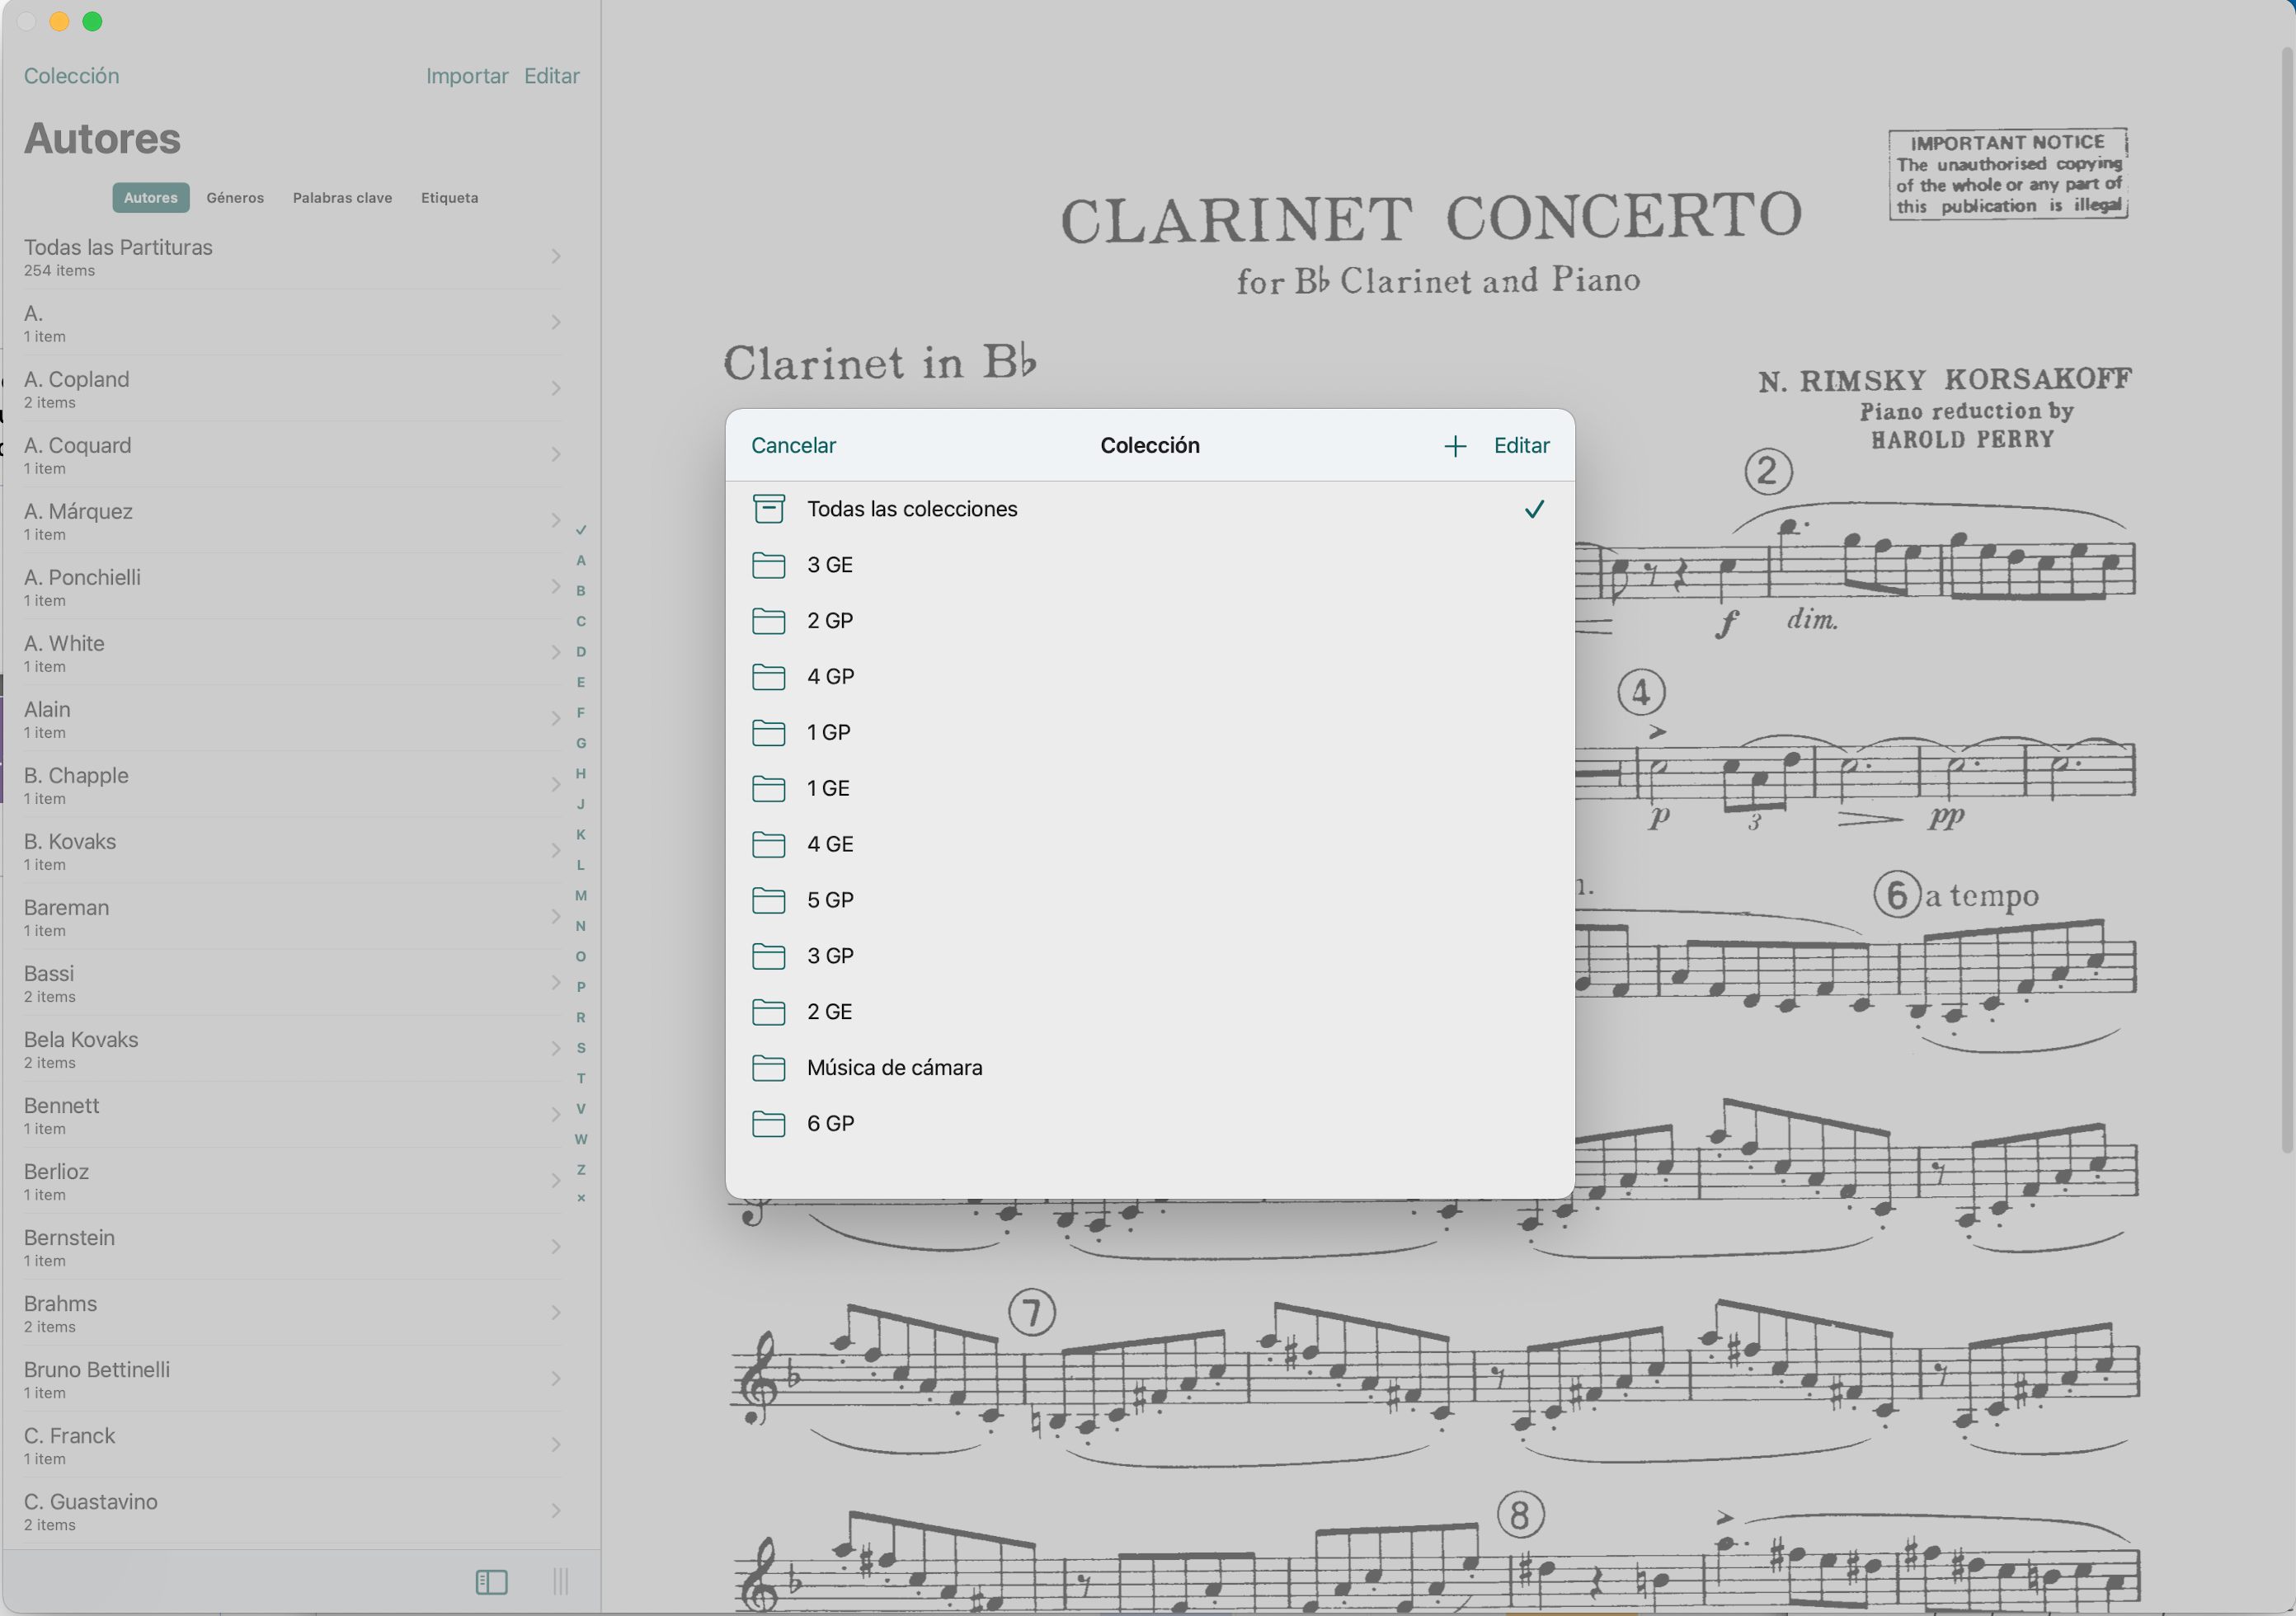Select the 5 GP collection
This screenshot has width=2296, height=1616.
click(x=831, y=900)
